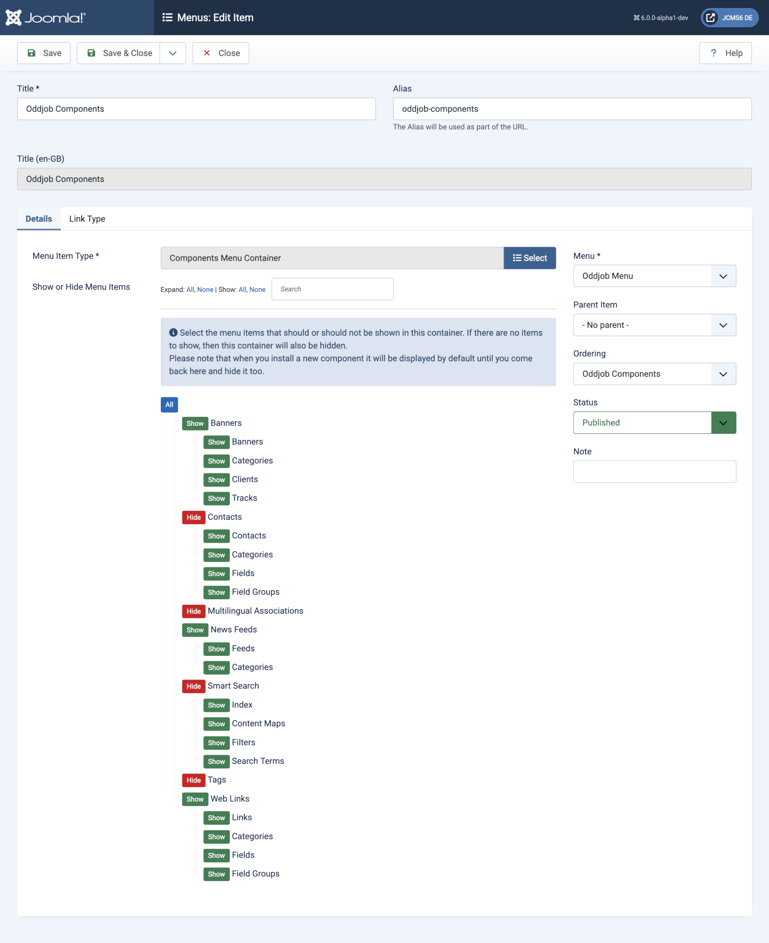This screenshot has height=943, width=769.
Task: Toggle Show for Tracks item
Action: point(216,498)
